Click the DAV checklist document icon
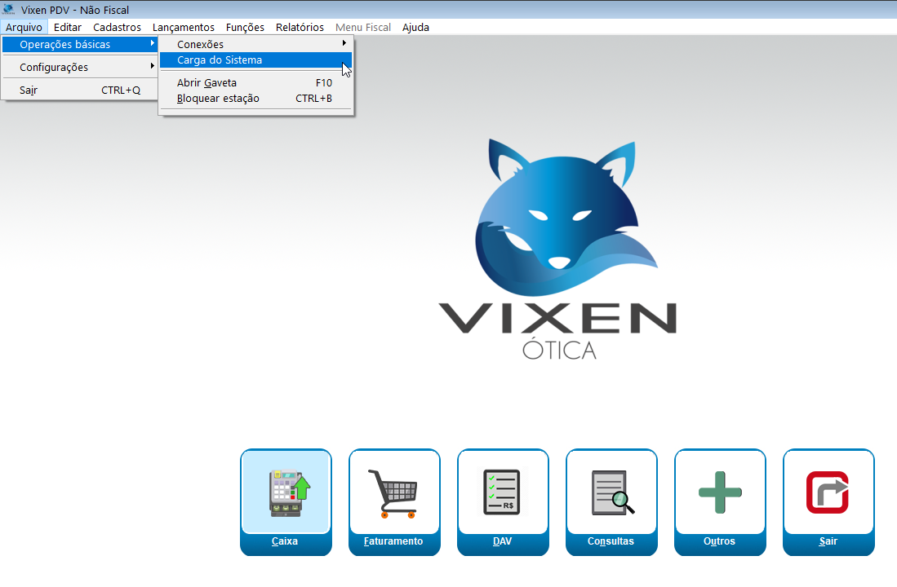The image size is (897, 587). pos(503,493)
